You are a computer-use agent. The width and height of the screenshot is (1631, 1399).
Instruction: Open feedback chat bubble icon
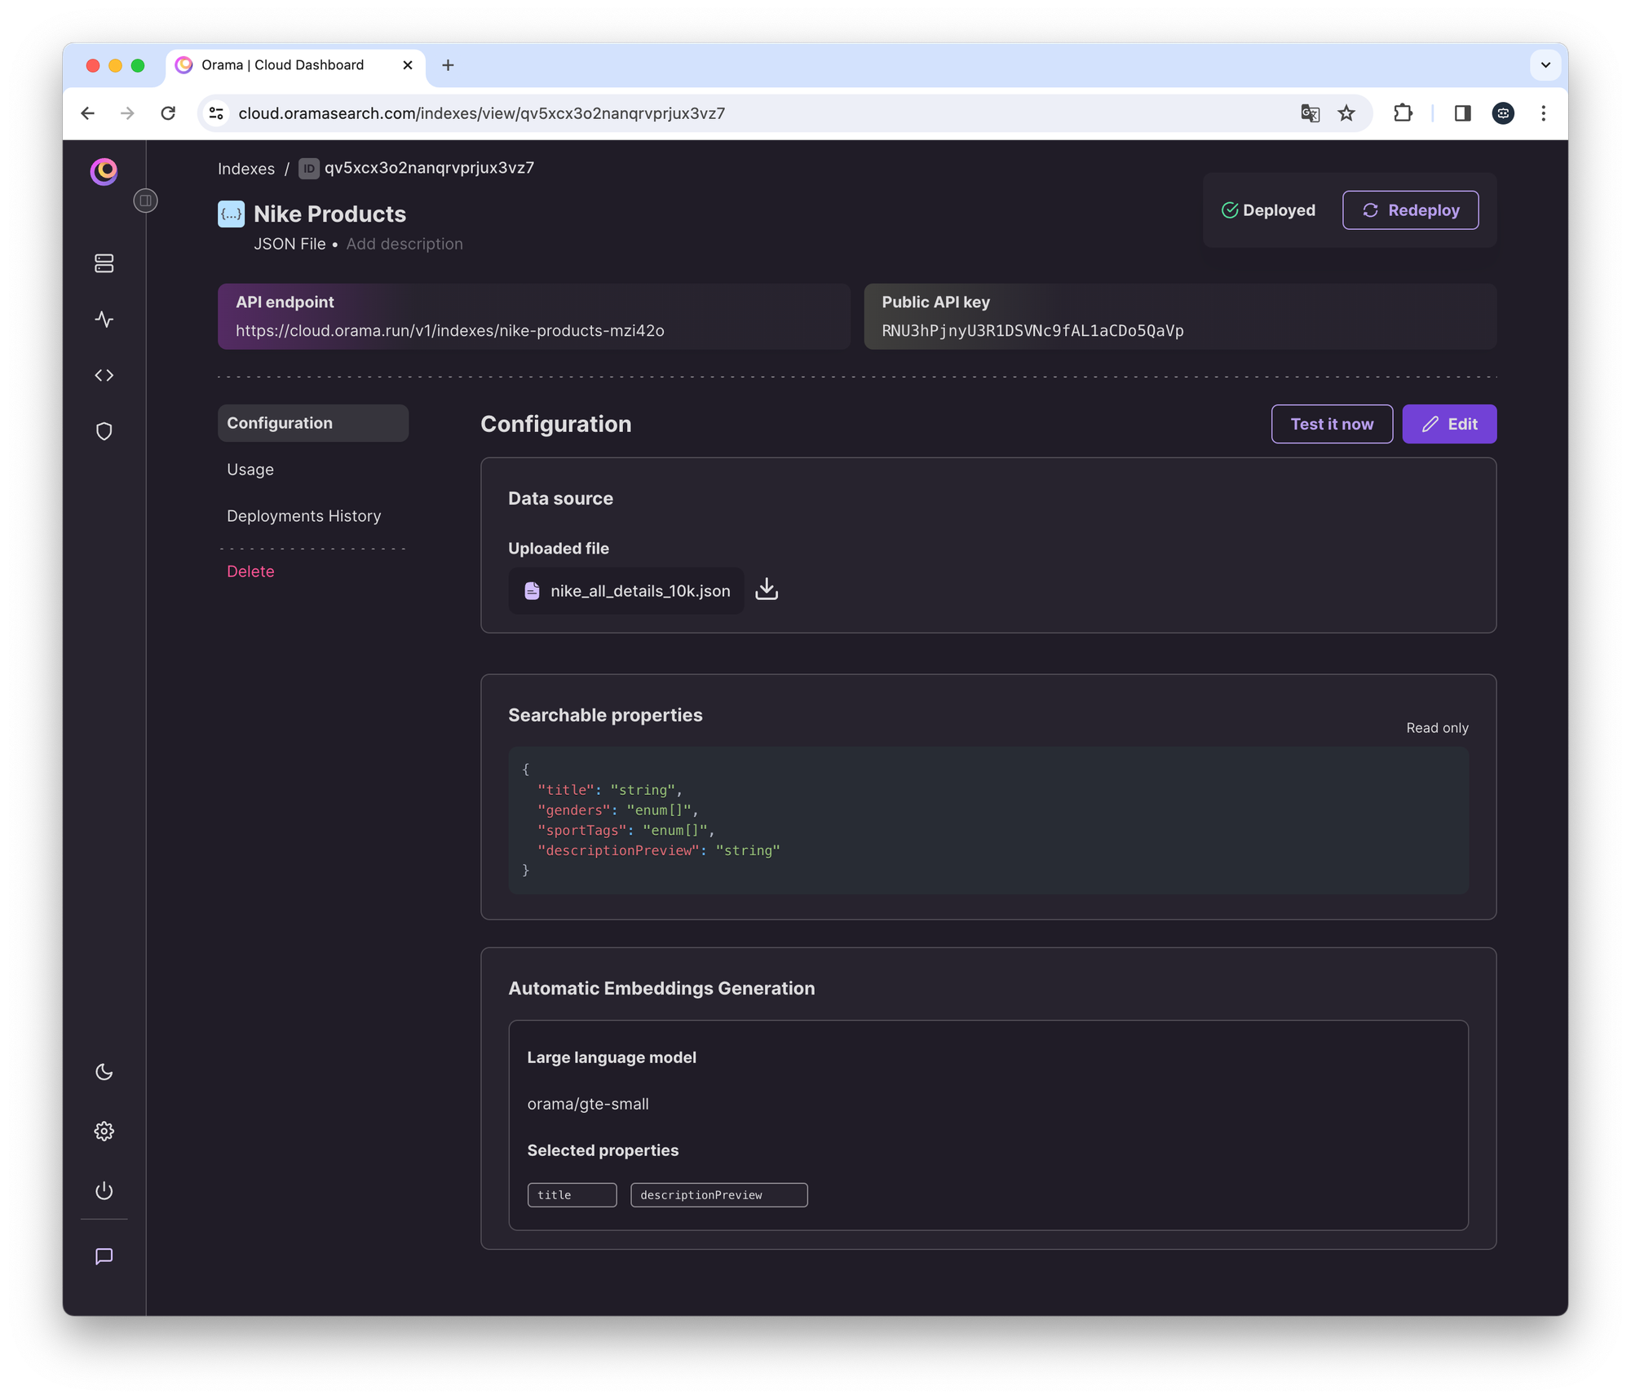click(x=104, y=1256)
